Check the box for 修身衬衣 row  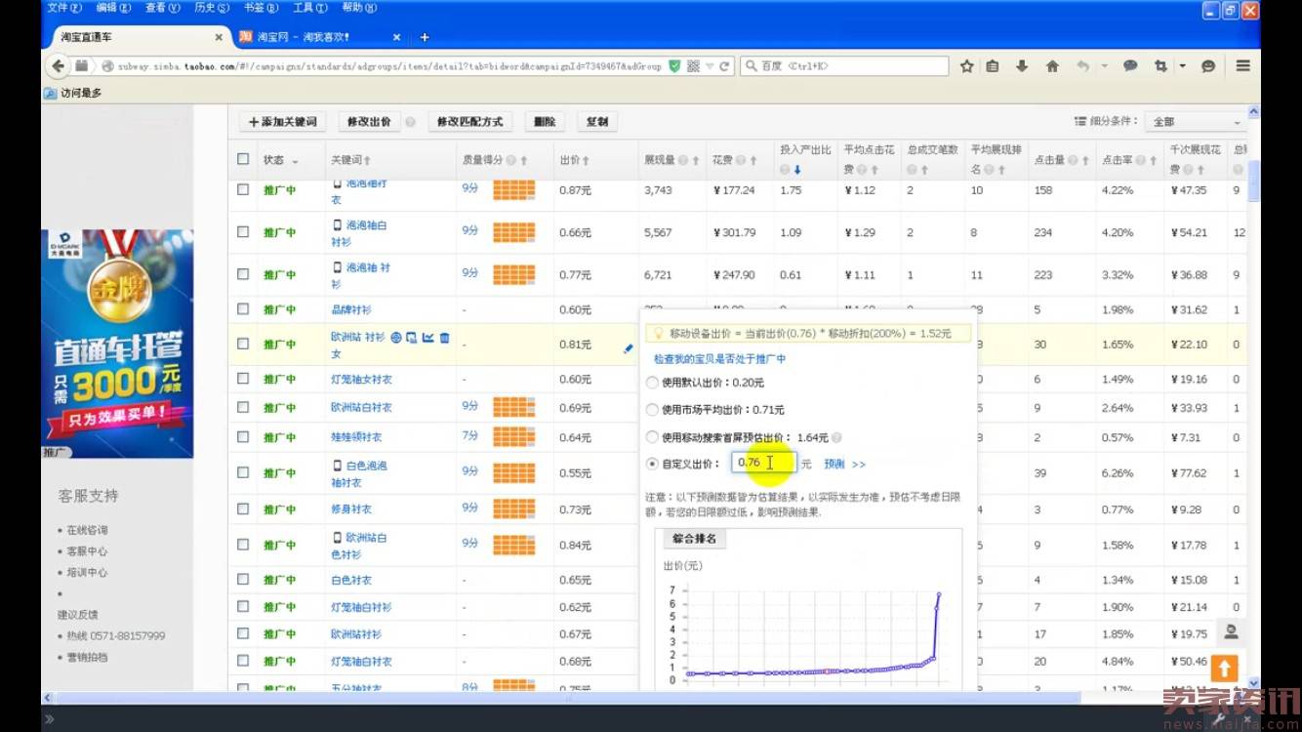(x=243, y=508)
